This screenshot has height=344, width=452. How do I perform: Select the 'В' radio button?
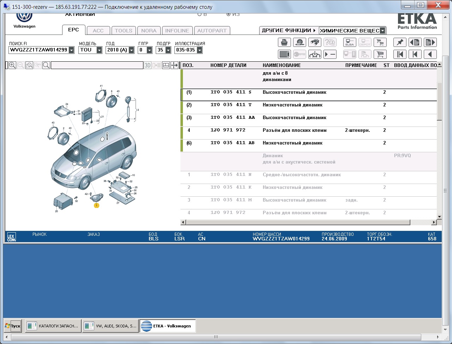tap(200, 14)
